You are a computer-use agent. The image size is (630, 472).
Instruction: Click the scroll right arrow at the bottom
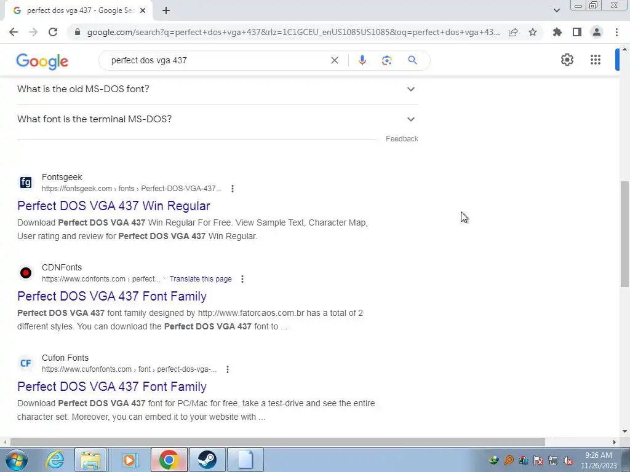[615, 442]
